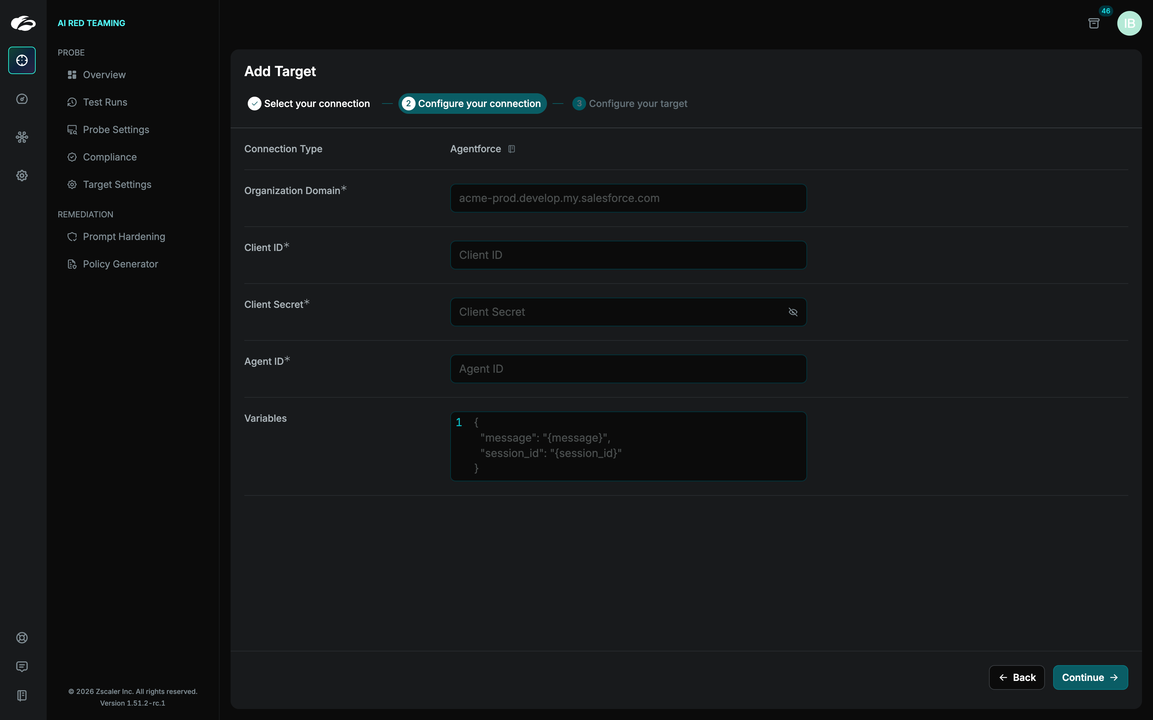Click inside the Variables JSON editor
This screenshot has height=720, width=1153.
click(x=628, y=446)
